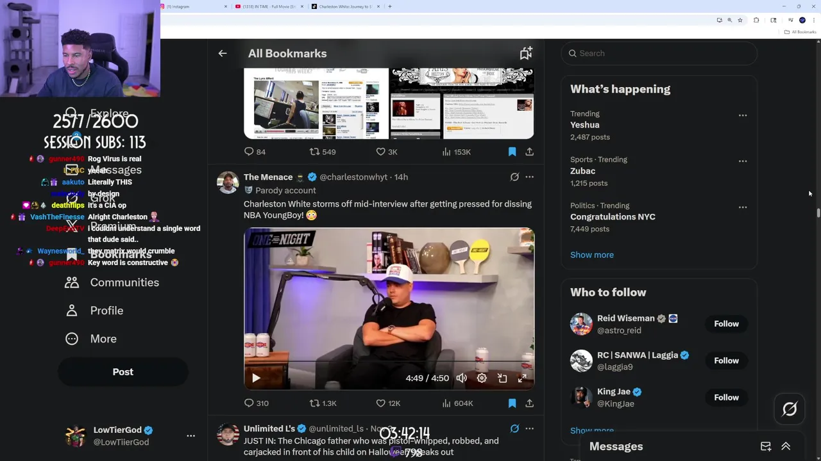
Task: Open video settings gear menu
Action: coord(482,378)
